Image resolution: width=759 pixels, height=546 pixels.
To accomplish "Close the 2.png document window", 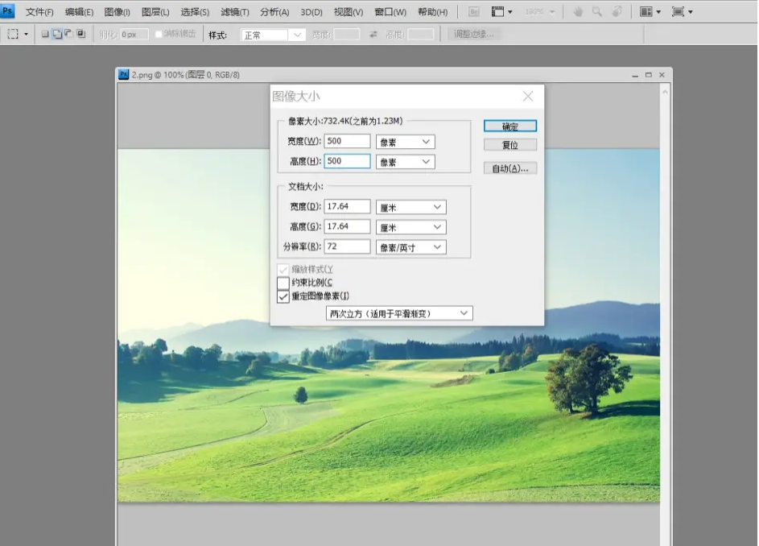I will (x=662, y=75).
